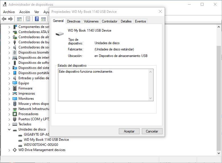This screenshot has height=163, width=222.
Task: Click the Dispositivos del sistema icon
Action: coord(15,68)
